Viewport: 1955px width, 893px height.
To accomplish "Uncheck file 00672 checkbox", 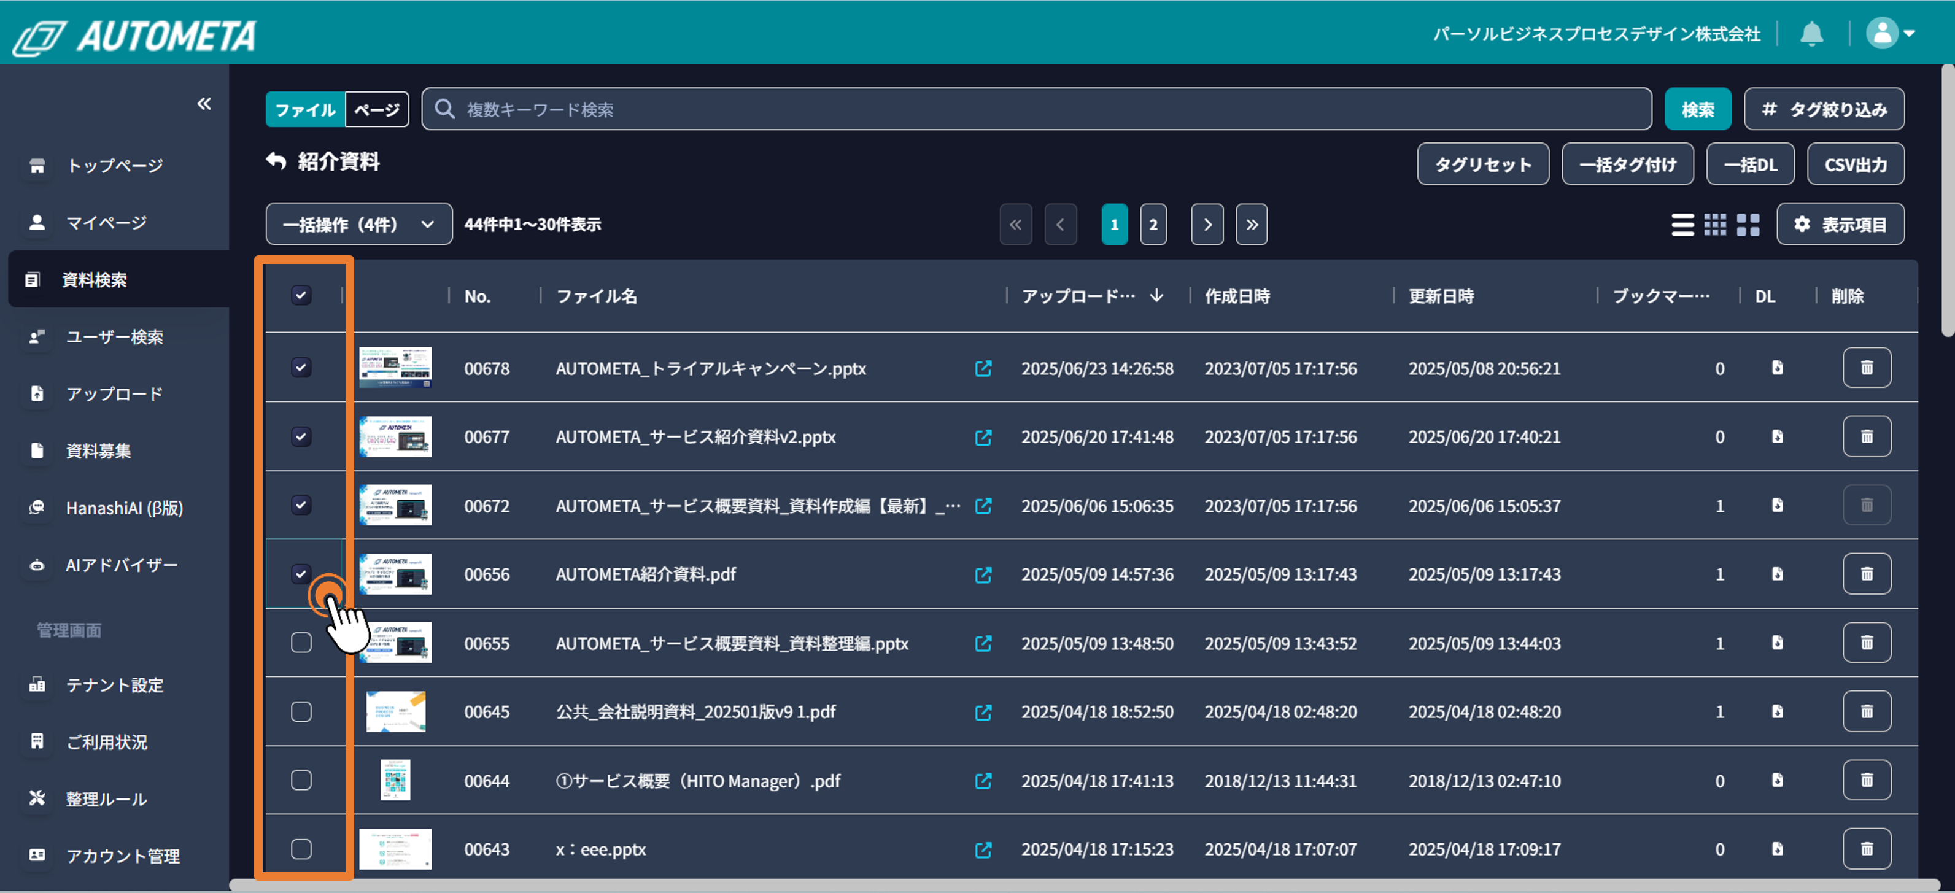I will (x=301, y=505).
